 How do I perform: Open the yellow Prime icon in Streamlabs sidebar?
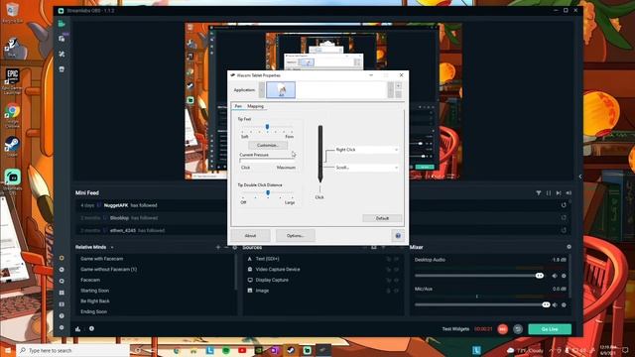coord(62,258)
